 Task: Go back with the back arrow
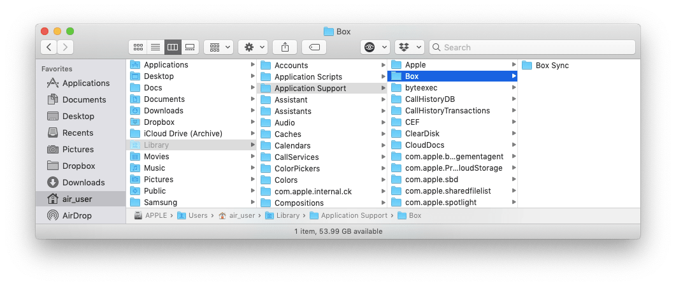[48, 47]
